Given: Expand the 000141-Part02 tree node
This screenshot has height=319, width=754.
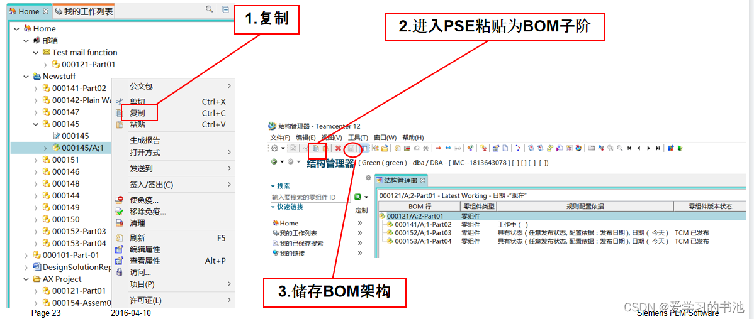Looking at the screenshot, I should [x=36, y=89].
